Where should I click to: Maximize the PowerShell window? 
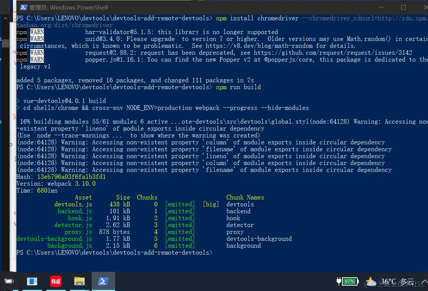[x=404, y=7]
